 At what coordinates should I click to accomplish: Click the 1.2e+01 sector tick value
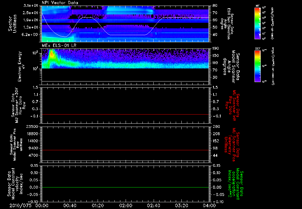coord(31,27)
